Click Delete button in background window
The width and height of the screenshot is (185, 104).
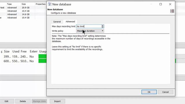coord(23,101)
